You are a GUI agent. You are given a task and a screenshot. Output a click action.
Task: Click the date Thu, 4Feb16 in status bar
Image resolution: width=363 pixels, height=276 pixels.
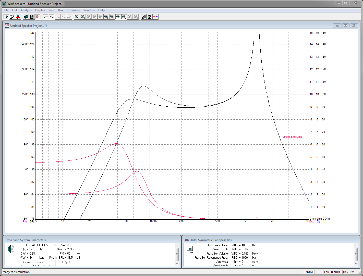coord(332,272)
